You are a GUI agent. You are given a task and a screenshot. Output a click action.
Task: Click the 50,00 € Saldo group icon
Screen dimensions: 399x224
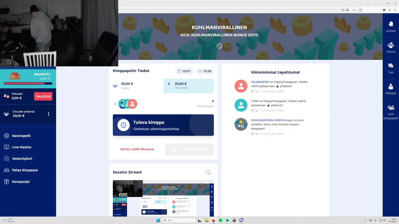click(115, 86)
